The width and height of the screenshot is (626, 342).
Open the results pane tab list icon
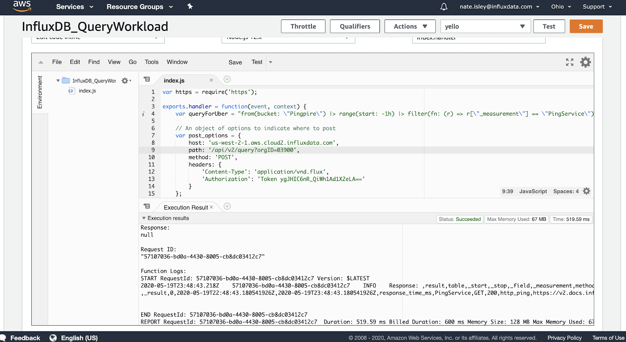coord(147,206)
